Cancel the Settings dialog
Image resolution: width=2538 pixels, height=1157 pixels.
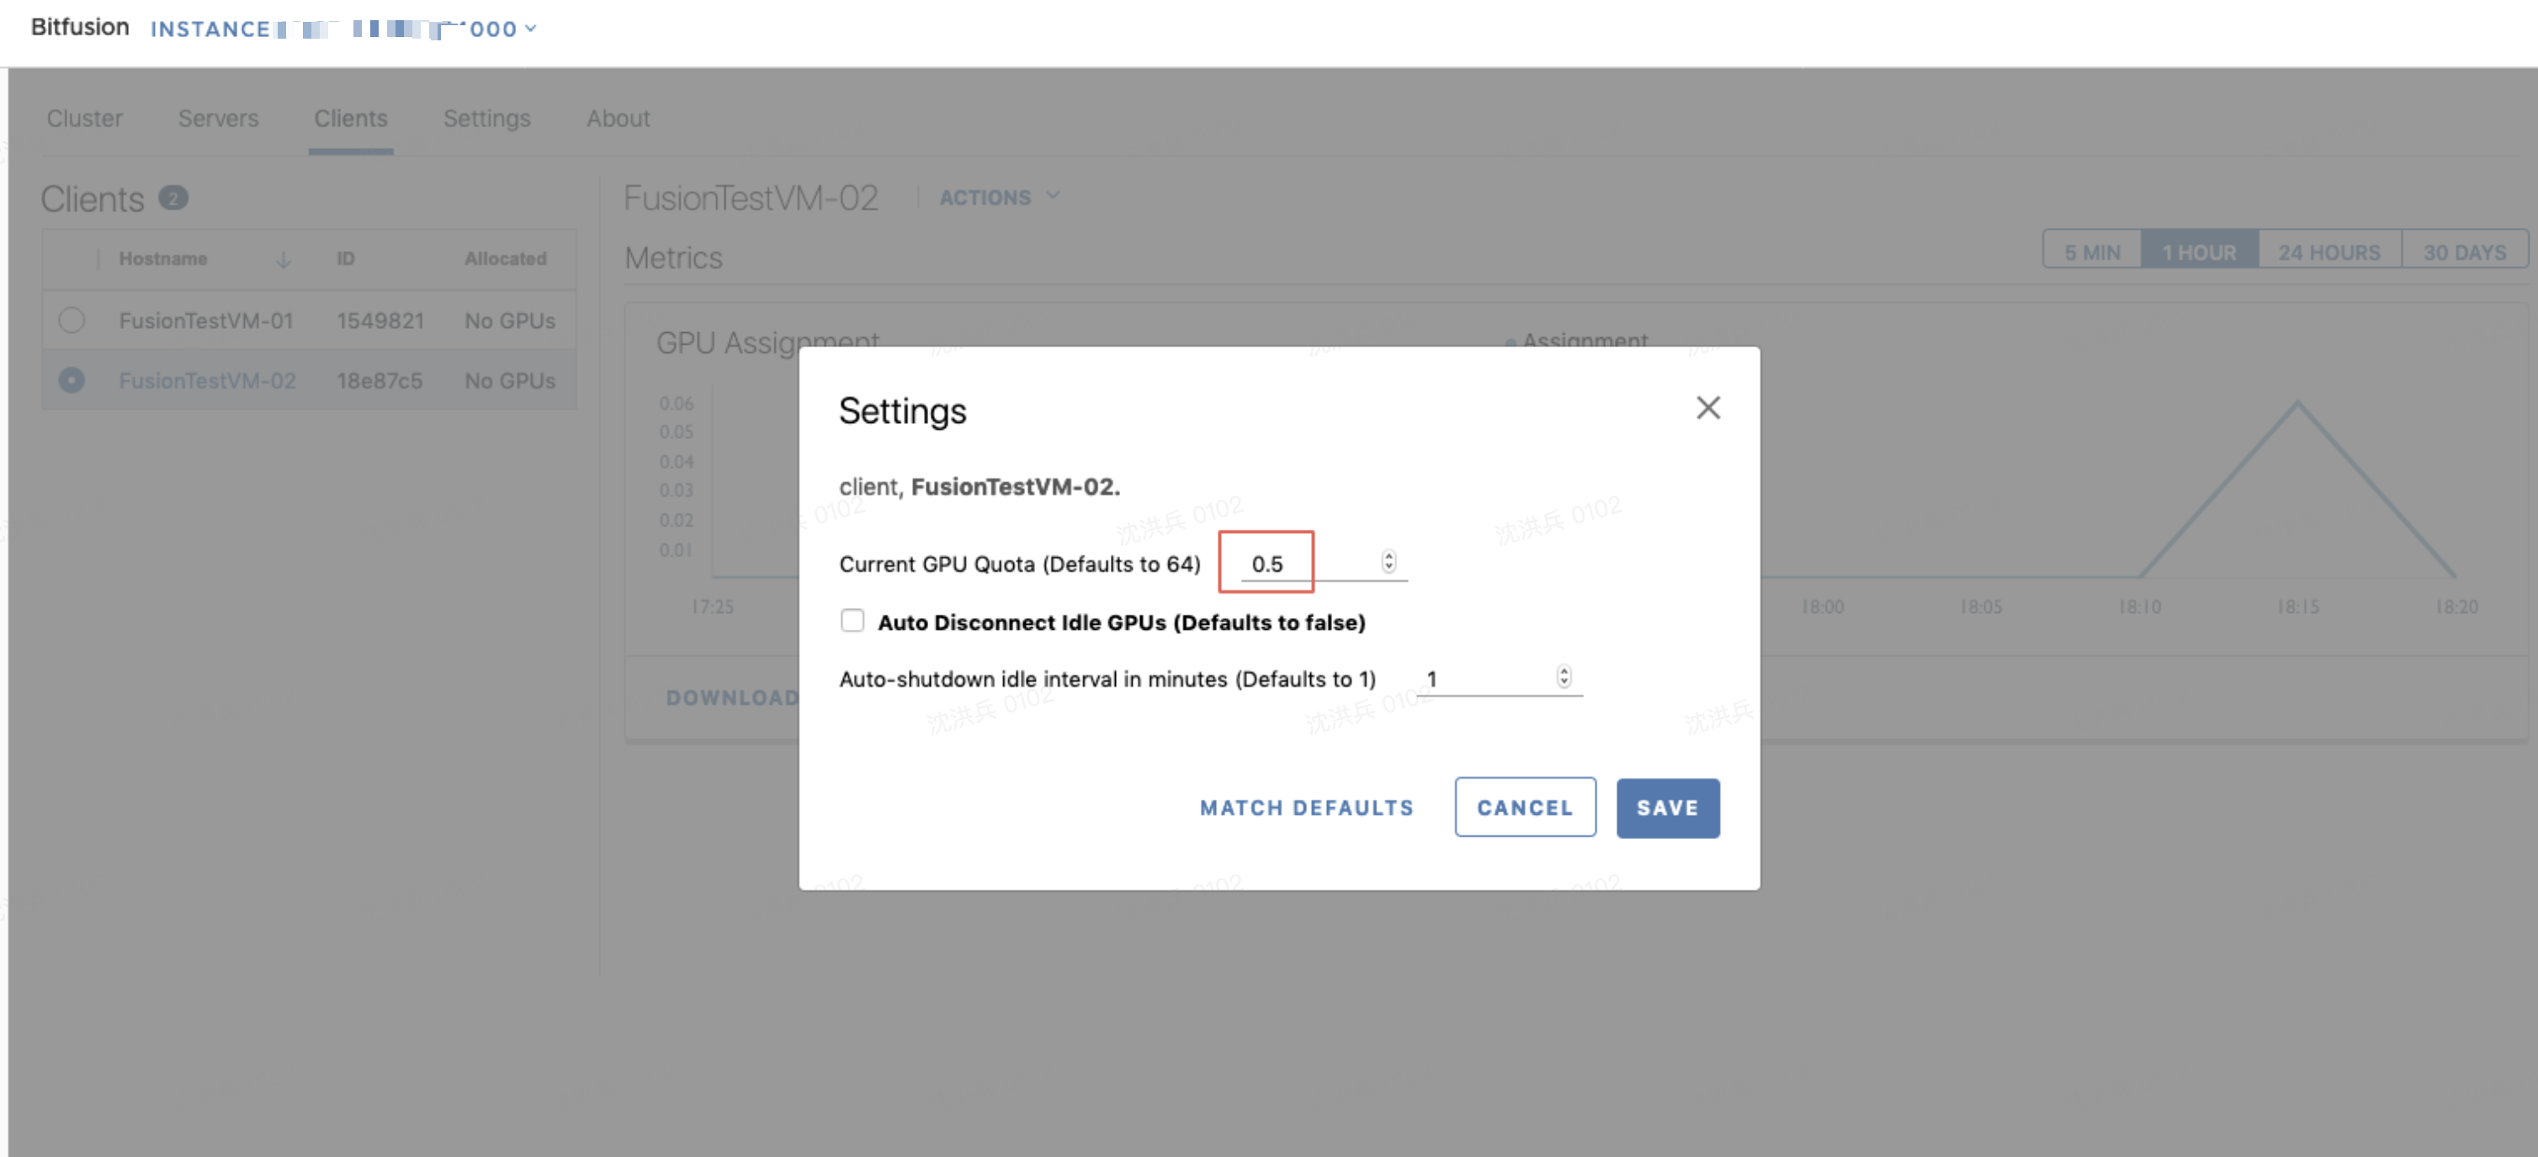coord(1524,807)
